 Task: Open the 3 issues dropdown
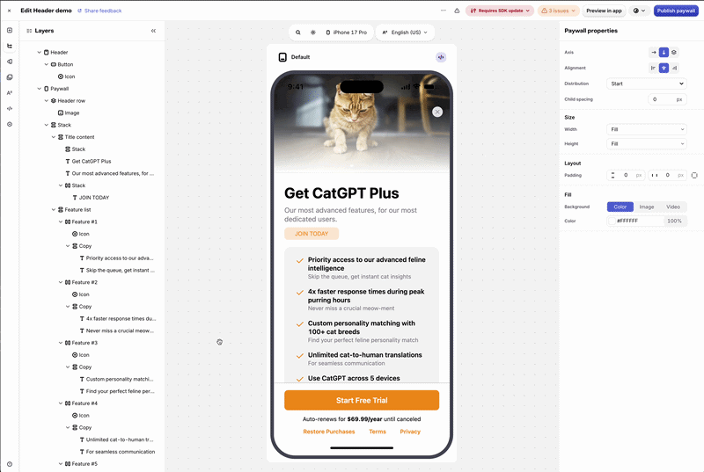pos(558,11)
